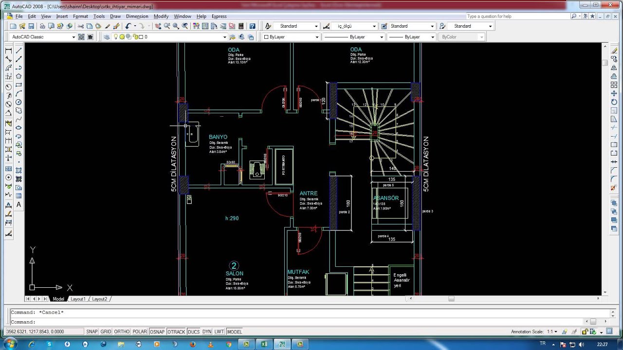The image size is (623, 350).
Task: Click the 'Type a question for help' field
Action: pos(518,16)
